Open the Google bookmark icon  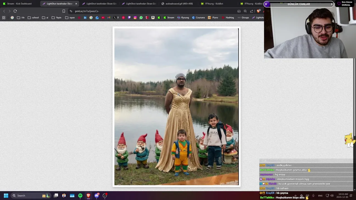(x=12, y=17)
